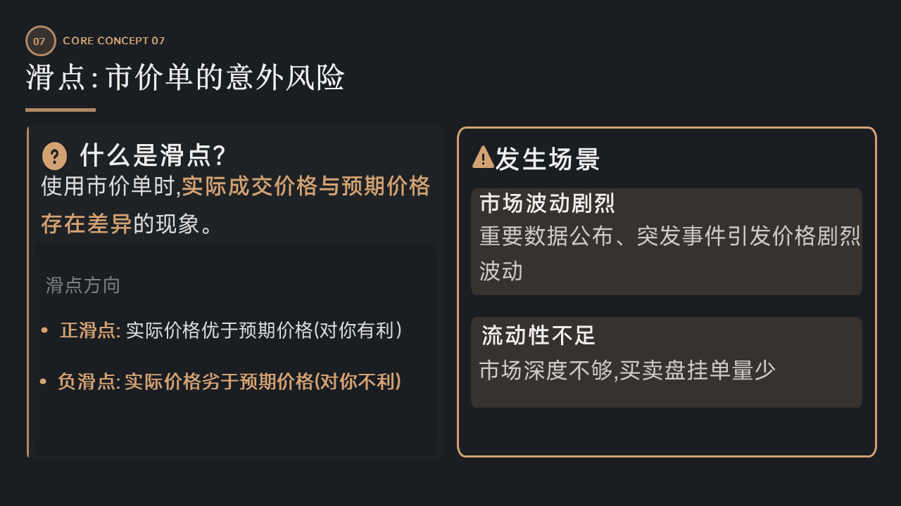Click the circular 07 number badge
The height and width of the screenshot is (506, 901).
40,41
